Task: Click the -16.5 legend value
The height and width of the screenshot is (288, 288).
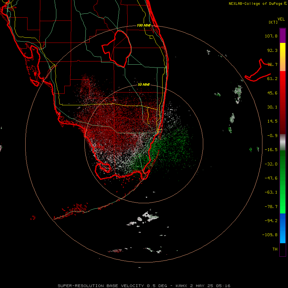Action: [x=271, y=150]
